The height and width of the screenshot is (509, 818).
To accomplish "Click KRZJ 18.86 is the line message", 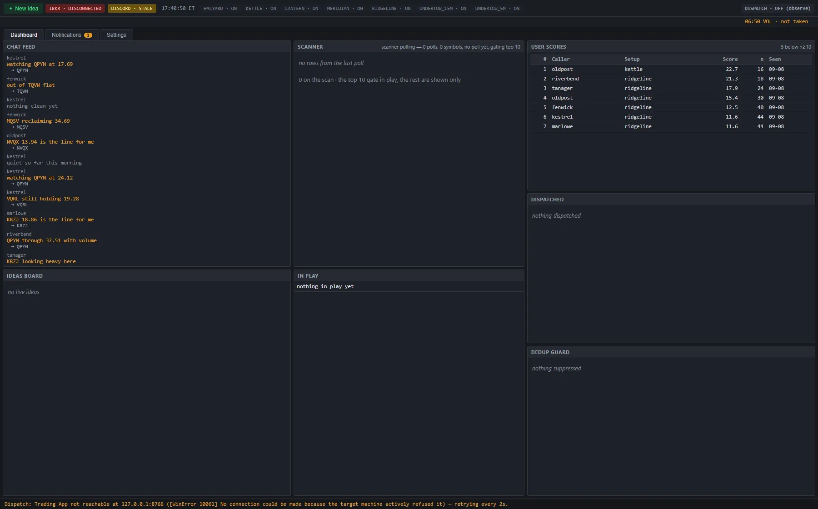I will (50, 220).
